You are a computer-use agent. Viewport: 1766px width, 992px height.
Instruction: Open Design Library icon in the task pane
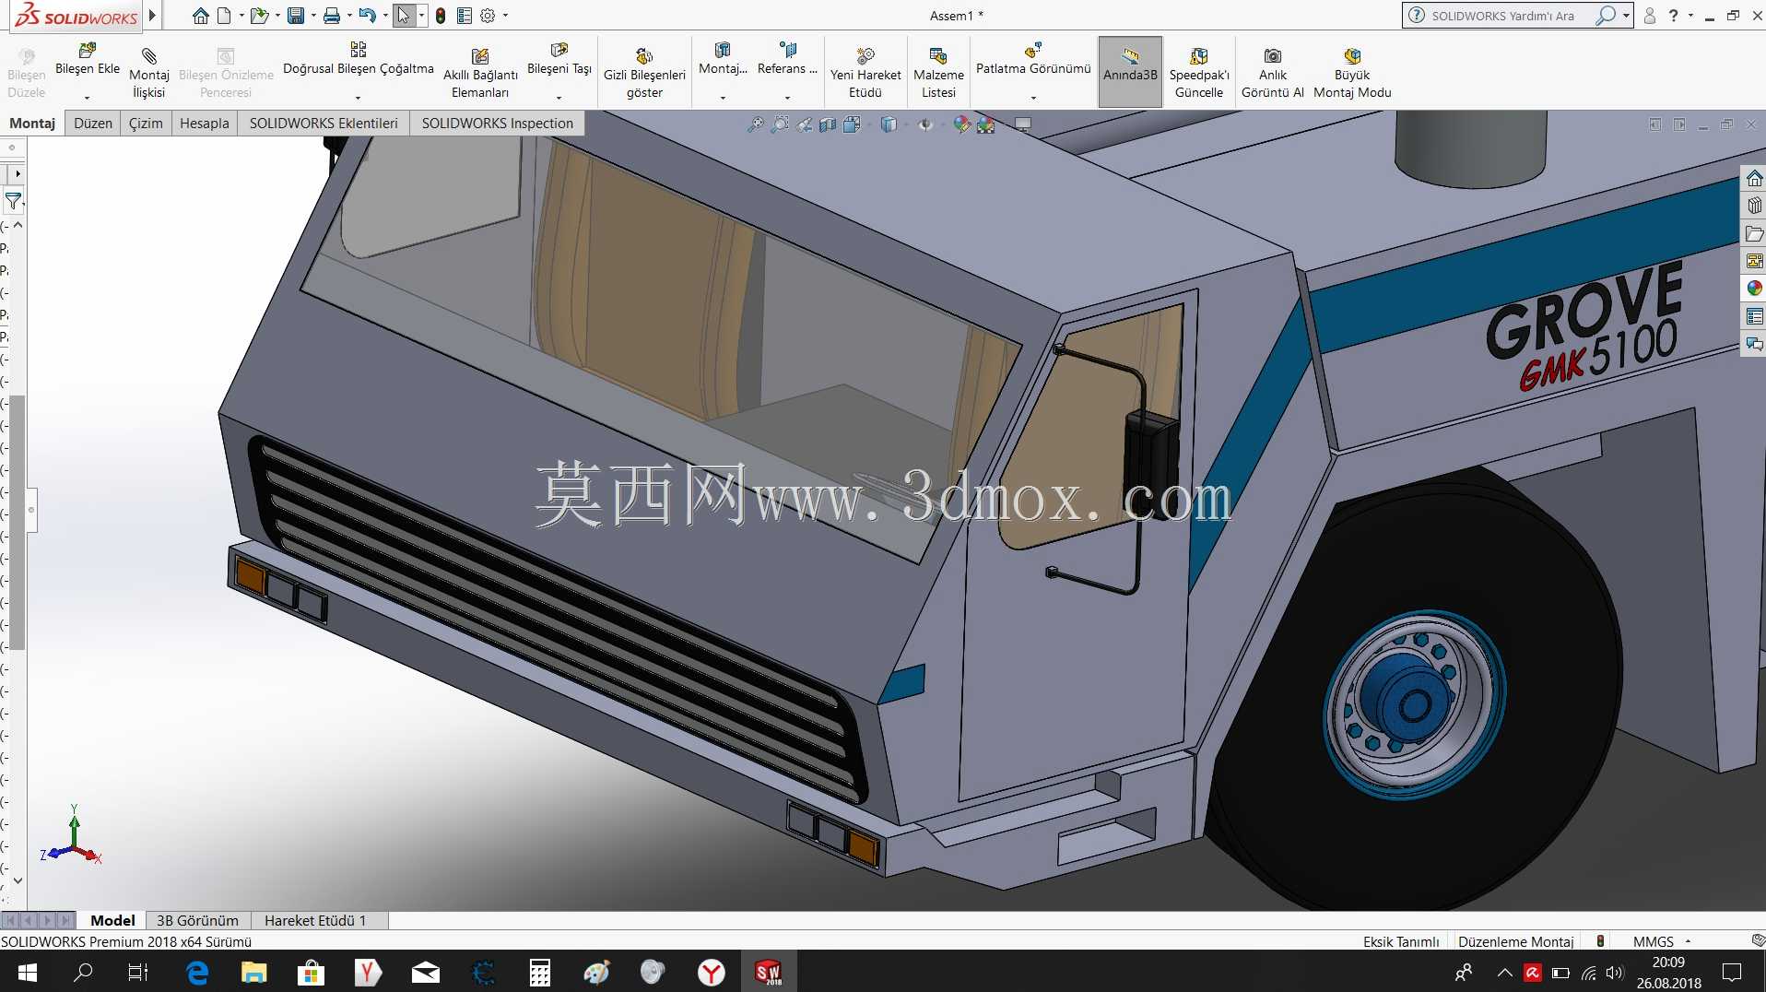[1754, 207]
